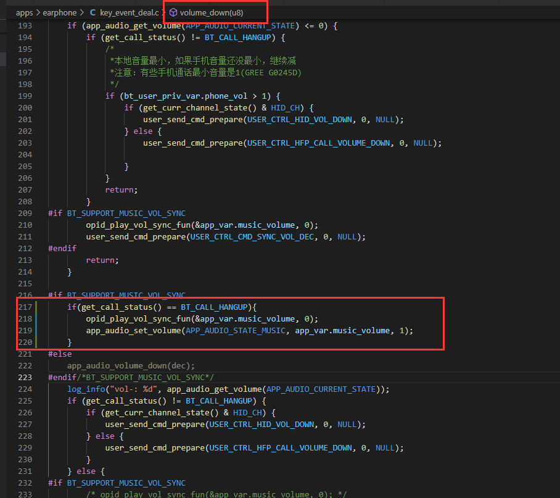Click the return statement on line 213

[102, 260]
